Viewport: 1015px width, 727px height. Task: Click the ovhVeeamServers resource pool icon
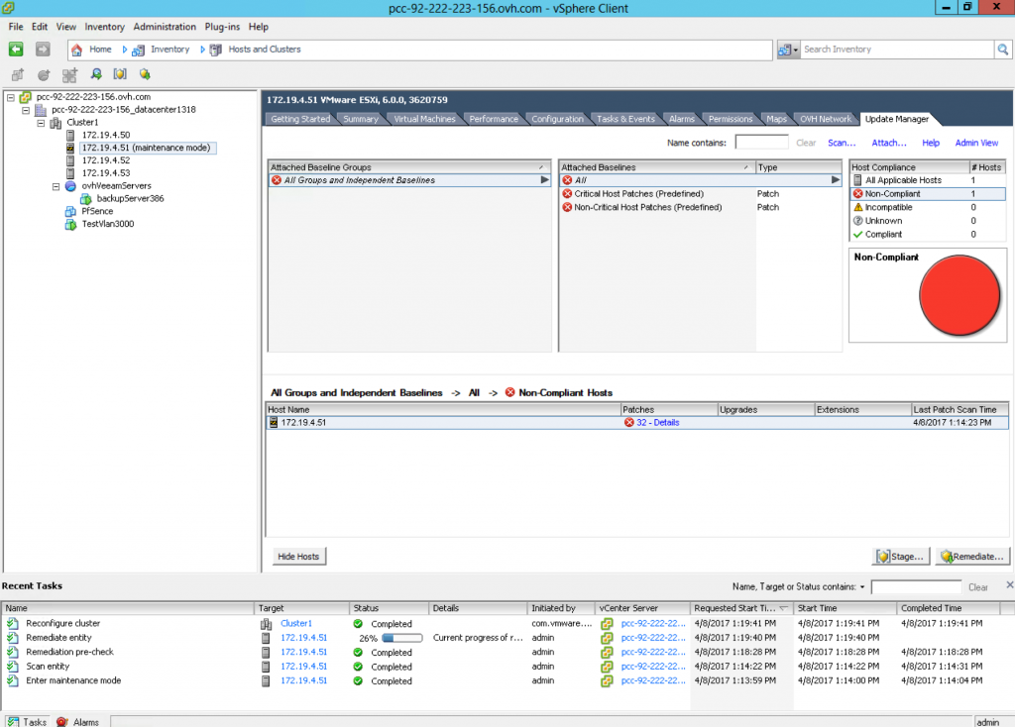tap(70, 186)
